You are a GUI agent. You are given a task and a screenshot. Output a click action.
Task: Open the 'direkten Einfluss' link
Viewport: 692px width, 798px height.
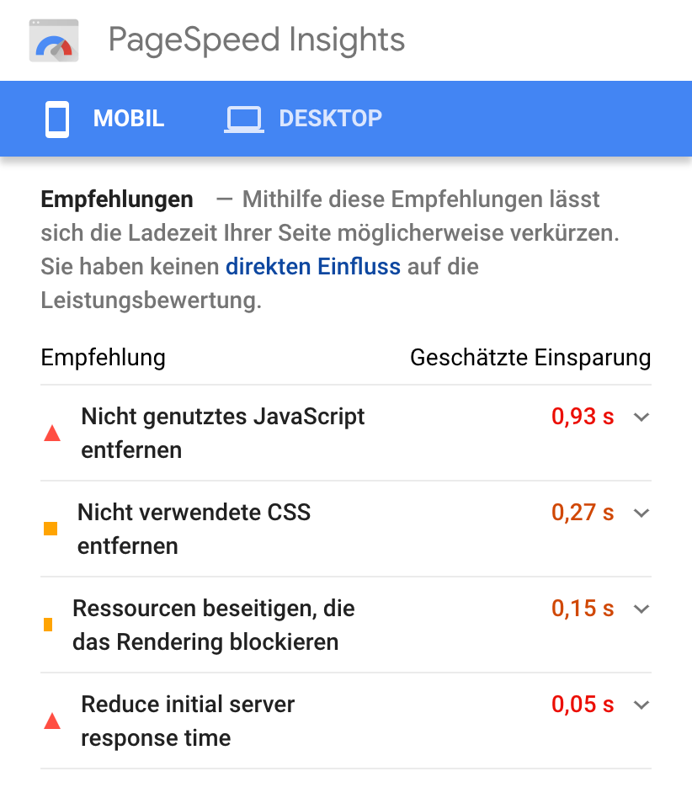(312, 267)
